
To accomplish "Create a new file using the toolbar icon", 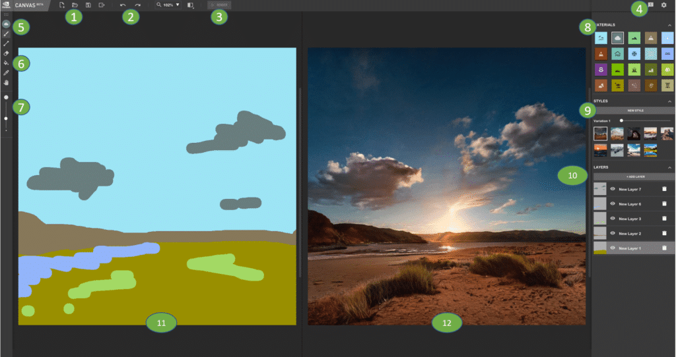I will [62, 5].
